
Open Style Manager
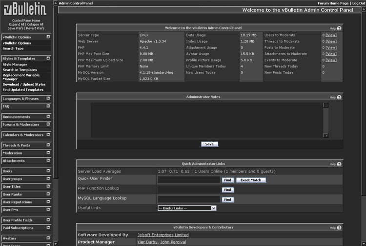point(15,64)
